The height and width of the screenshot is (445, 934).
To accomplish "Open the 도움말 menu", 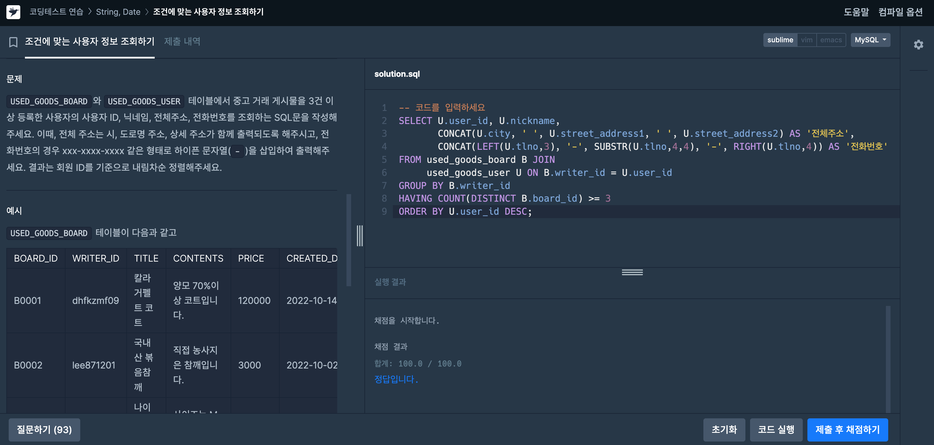I will (856, 12).
